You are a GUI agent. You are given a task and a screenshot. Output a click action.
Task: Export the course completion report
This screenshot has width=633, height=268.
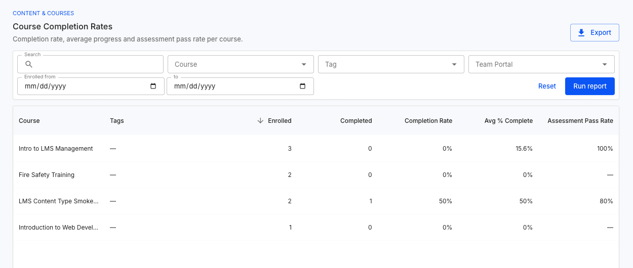tap(595, 32)
